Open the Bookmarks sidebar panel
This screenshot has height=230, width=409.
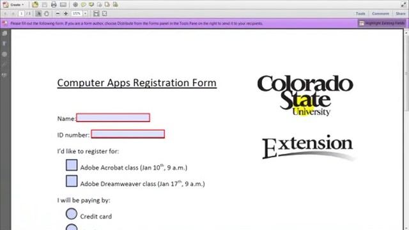tap(4, 43)
